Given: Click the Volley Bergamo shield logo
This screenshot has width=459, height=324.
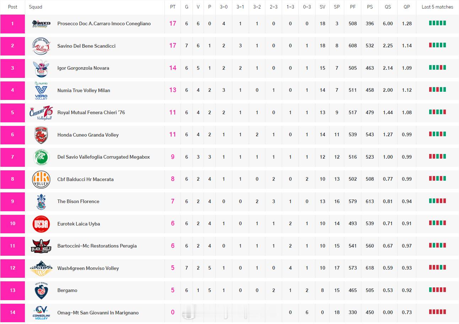Looking at the screenshot, I should (41, 291).
